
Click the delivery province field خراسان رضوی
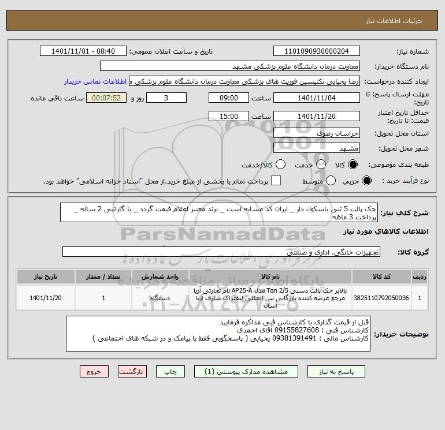(x=317, y=133)
